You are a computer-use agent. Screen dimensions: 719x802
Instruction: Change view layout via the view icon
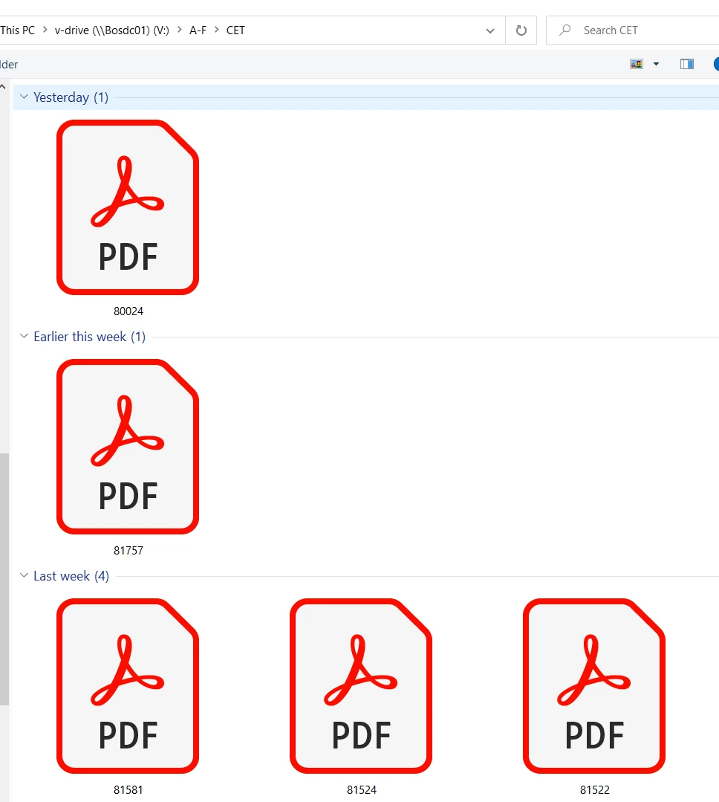pyautogui.click(x=637, y=64)
